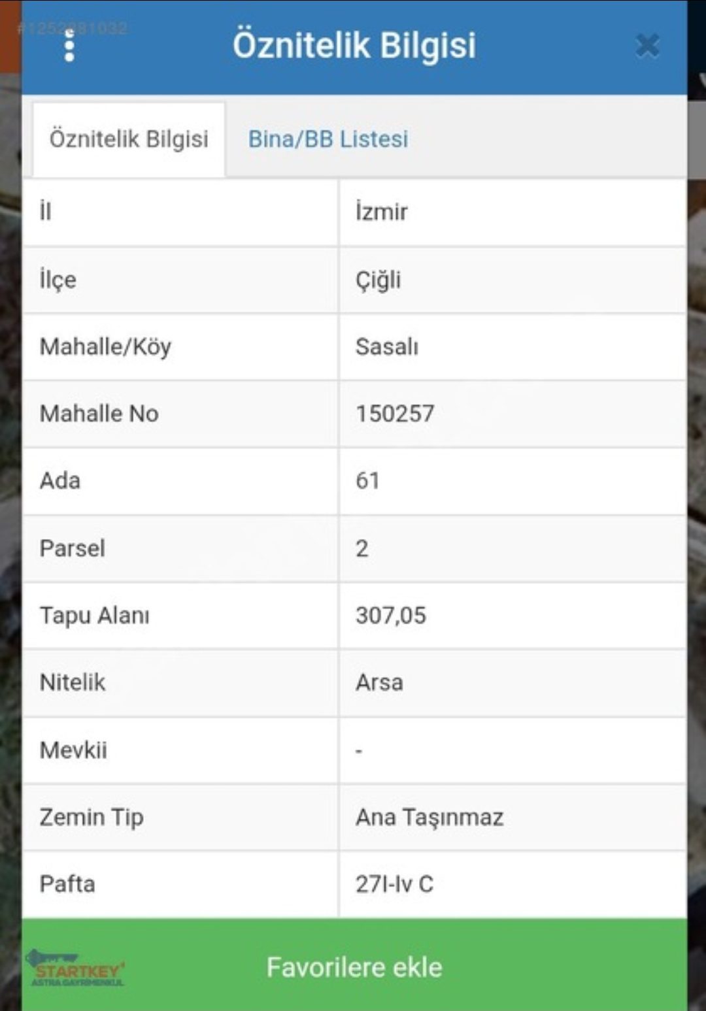Click the İzmir province value
706x1011 pixels.
(382, 212)
